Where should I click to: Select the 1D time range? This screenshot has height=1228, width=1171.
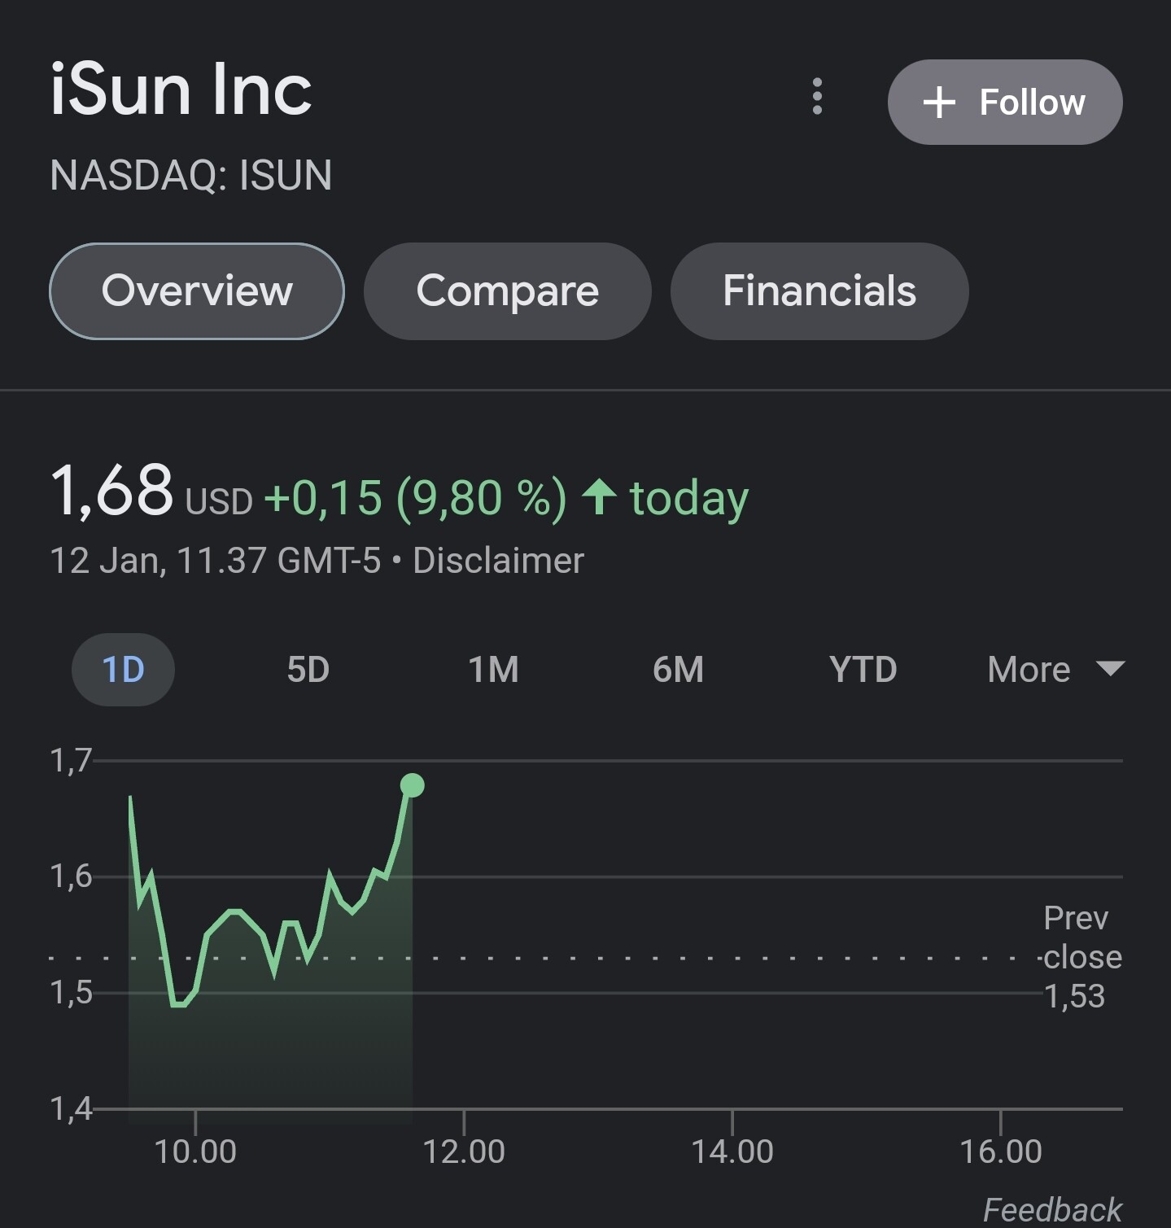[123, 670]
